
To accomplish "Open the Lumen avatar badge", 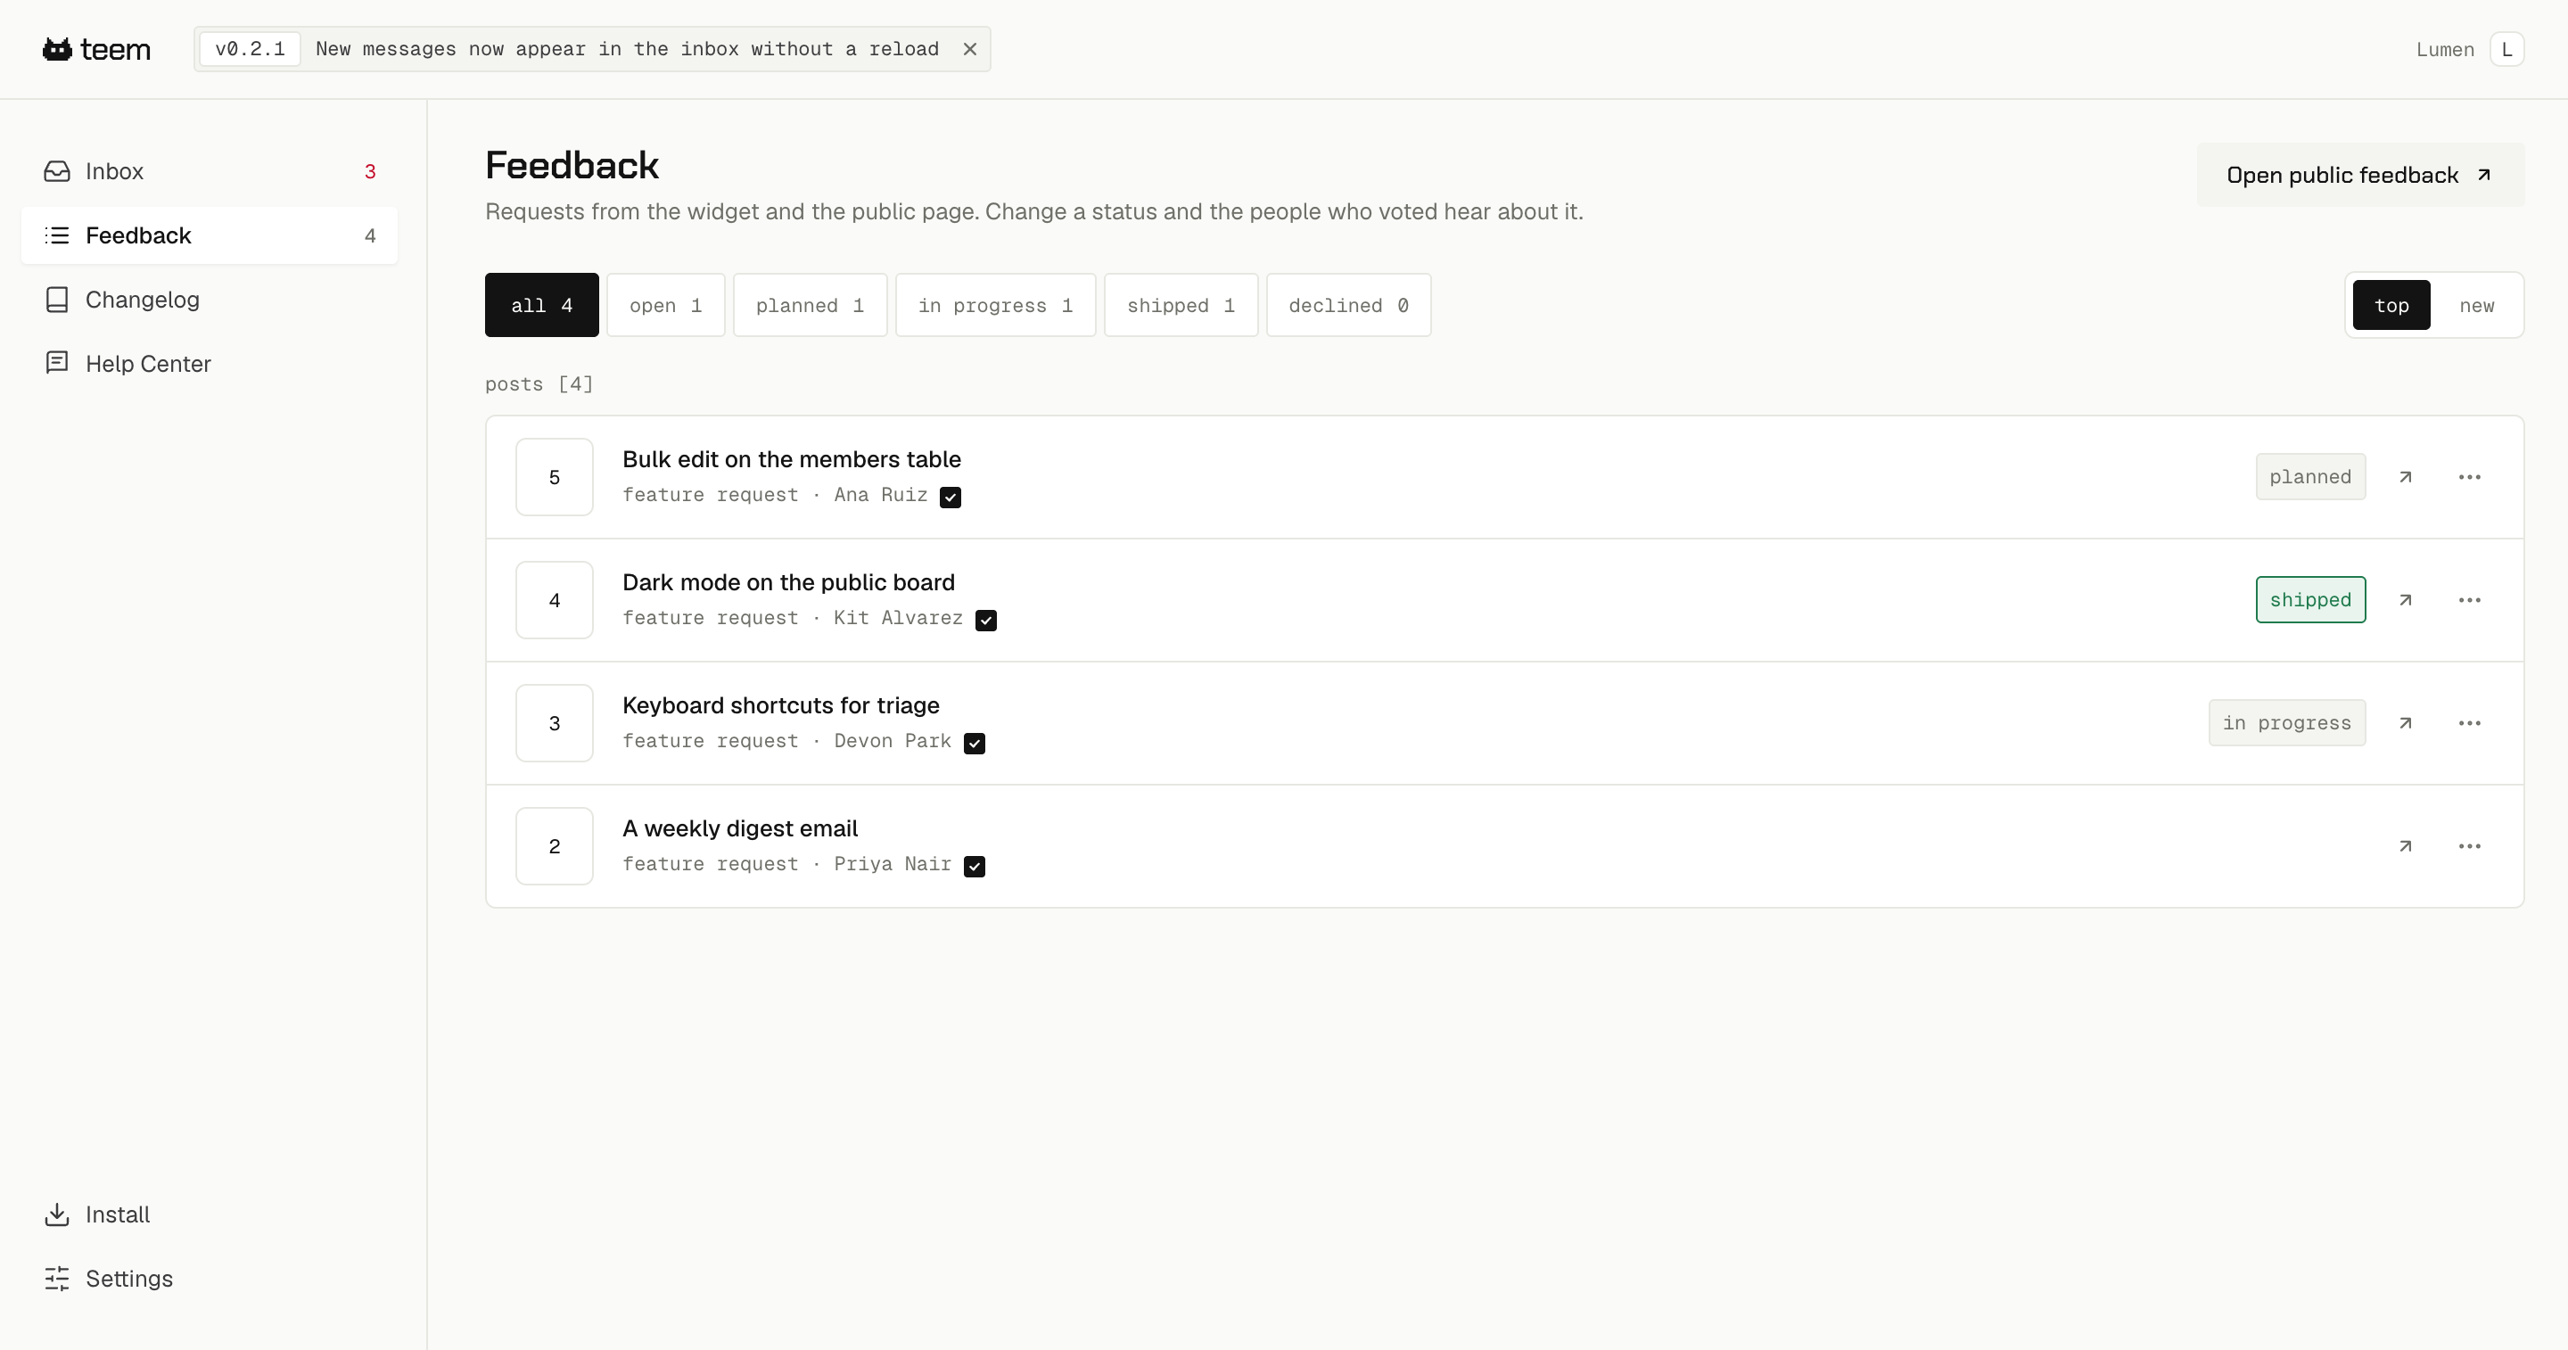I will [x=2506, y=49].
